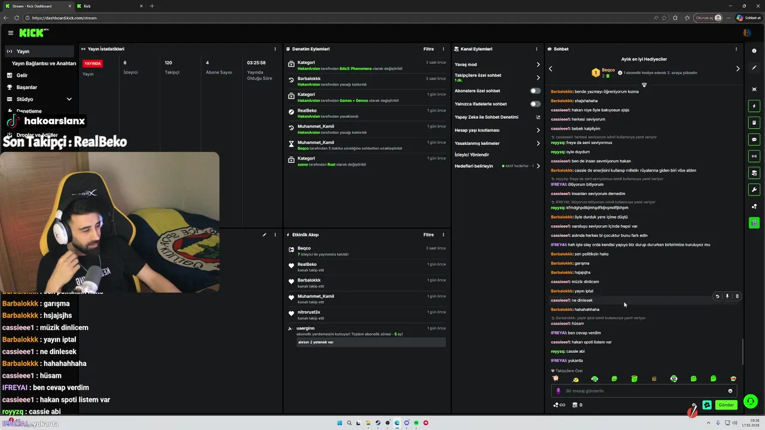Open Kanal Eylemleri panel three-dot menu
765x430 pixels.
(x=537, y=49)
